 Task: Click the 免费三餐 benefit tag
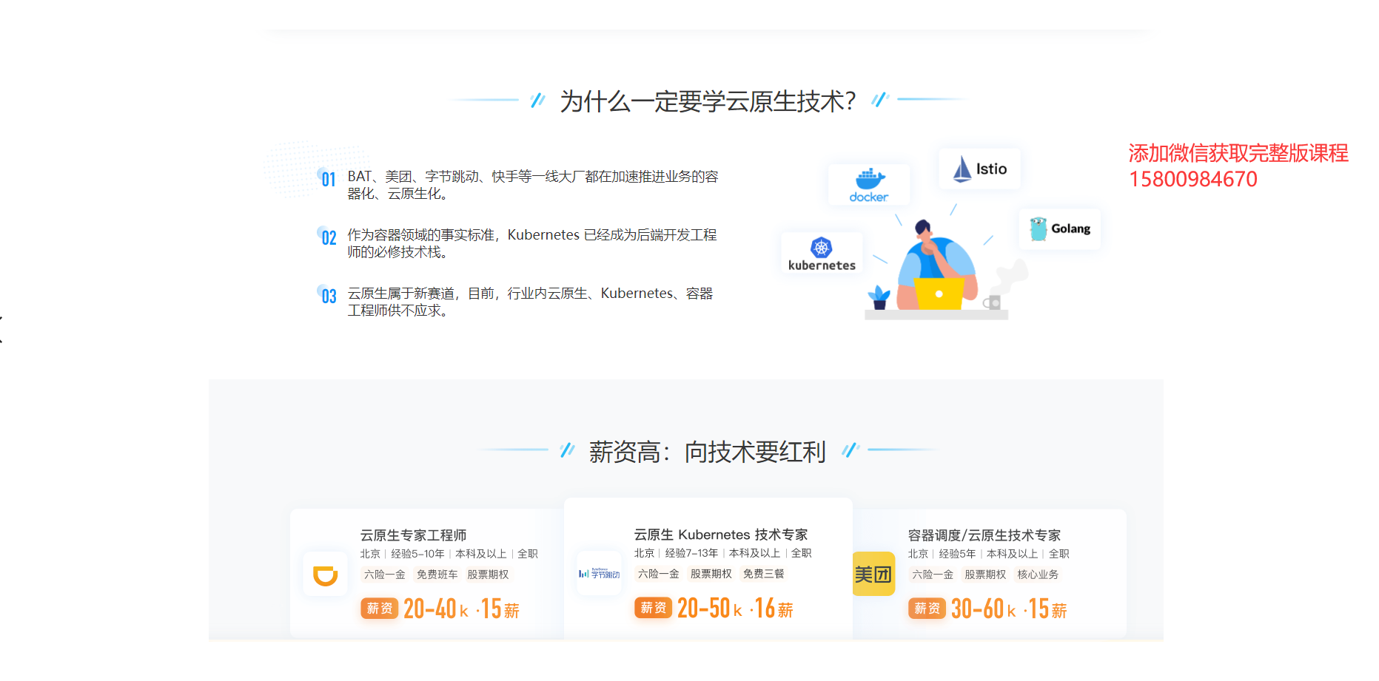point(763,574)
